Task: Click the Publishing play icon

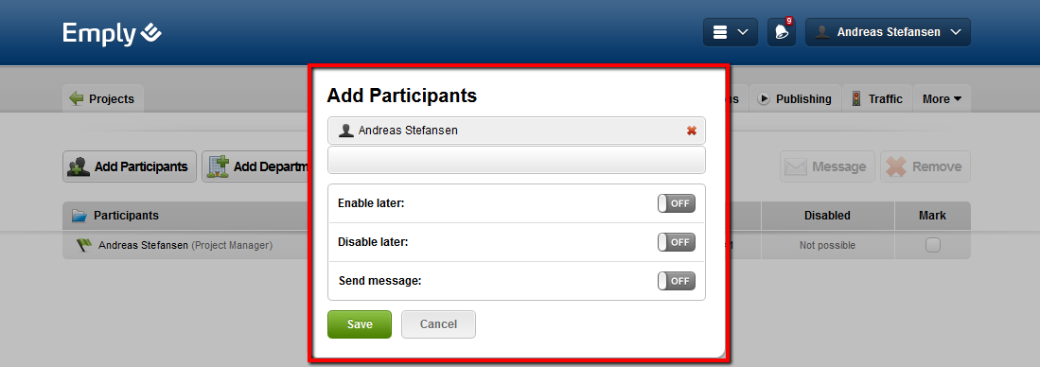Action: click(x=764, y=98)
